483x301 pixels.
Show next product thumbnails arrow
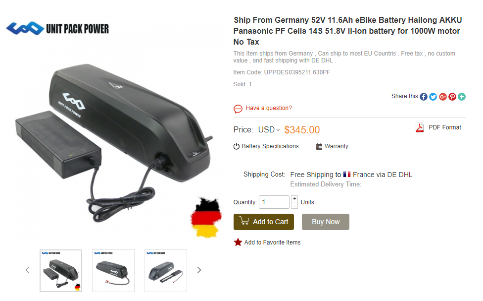199,270
